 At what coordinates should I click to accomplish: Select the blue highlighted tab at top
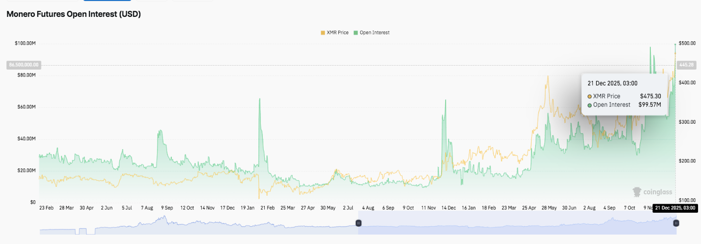(104, 0)
